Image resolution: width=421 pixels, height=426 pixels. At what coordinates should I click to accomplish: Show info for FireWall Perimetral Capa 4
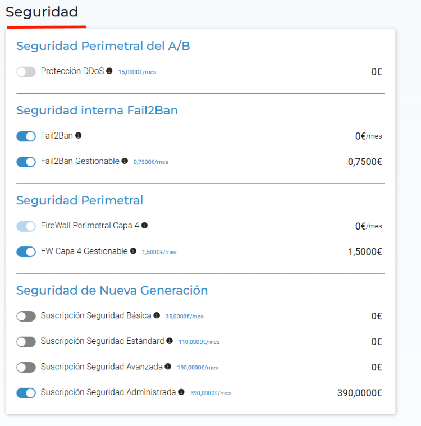click(x=145, y=225)
